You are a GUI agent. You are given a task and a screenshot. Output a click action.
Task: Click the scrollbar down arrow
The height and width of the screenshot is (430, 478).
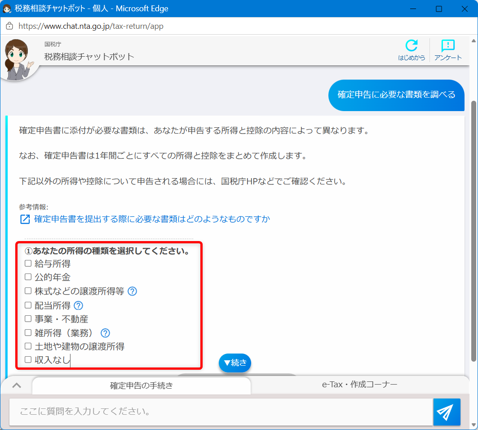tap(474, 425)
